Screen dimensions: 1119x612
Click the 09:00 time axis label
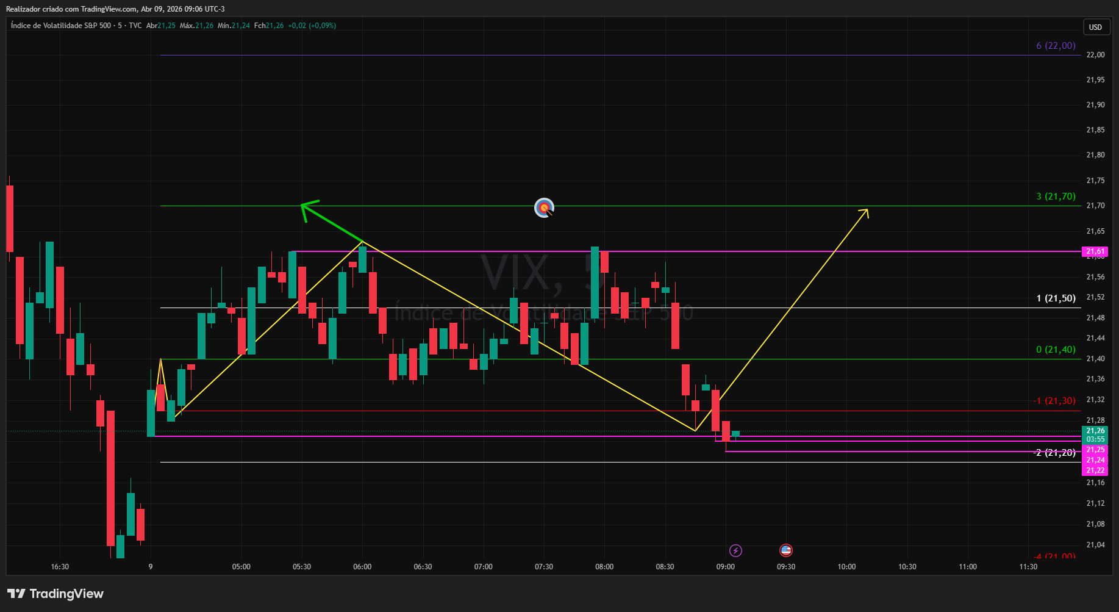click(x=726, y=567)
